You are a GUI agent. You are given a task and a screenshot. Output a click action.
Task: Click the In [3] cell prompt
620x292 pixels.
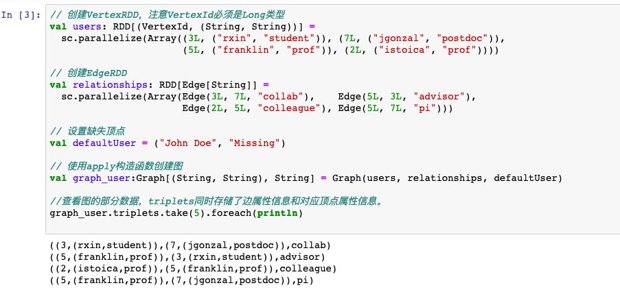(23, 14)
